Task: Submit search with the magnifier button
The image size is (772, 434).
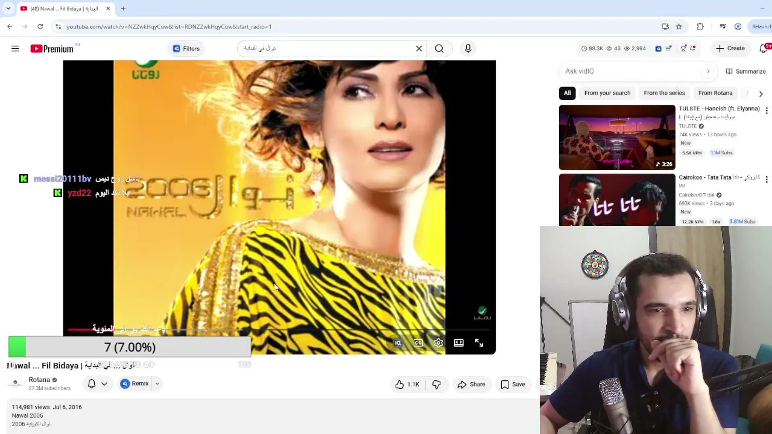Action: (x=439, y=49)
